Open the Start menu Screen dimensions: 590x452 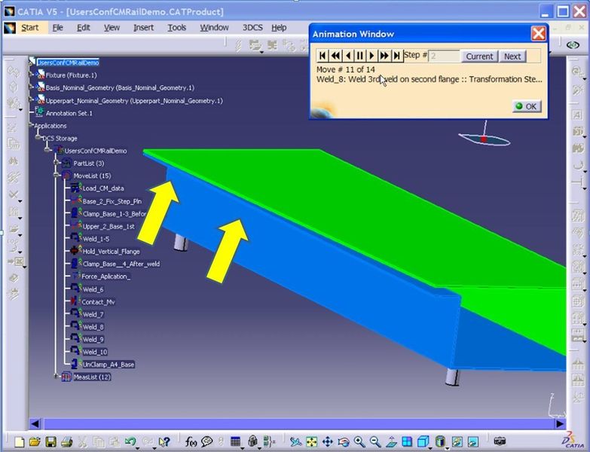coord(29,27)
